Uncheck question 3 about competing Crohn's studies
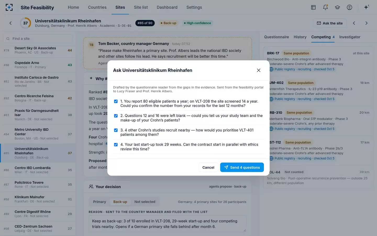Viewport: 377px width, 236px height. 116,130
